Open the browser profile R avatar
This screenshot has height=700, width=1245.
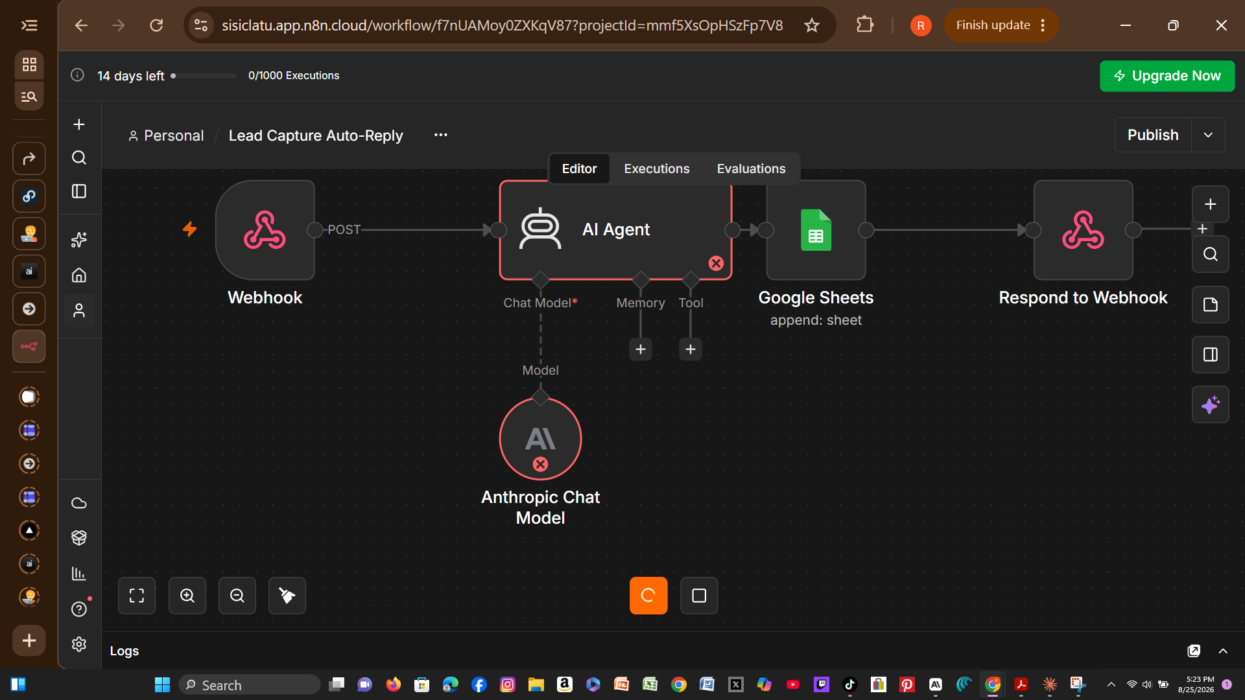(921, 25)
